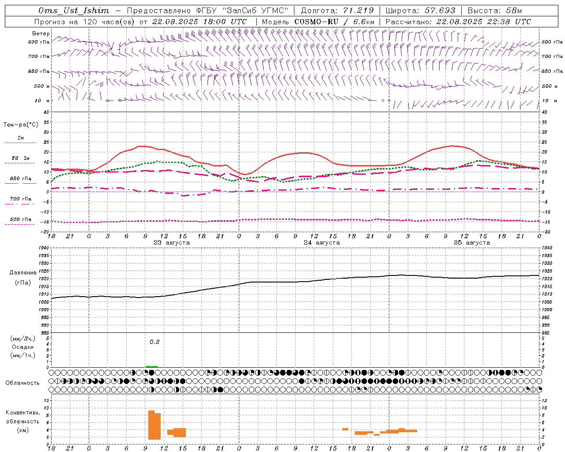Click the Td 2м legend entry
The image size is (565, 452).
[20, 158]
